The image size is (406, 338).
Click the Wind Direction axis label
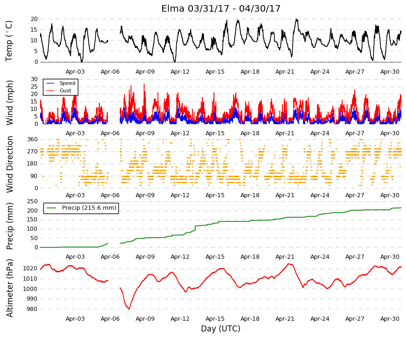point(9,164)
